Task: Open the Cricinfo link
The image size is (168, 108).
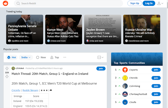Action: 16,90
